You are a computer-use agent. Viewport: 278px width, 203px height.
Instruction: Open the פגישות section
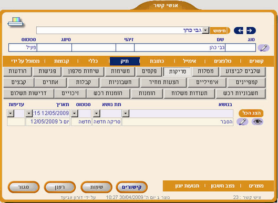click(x=47, y=72)
